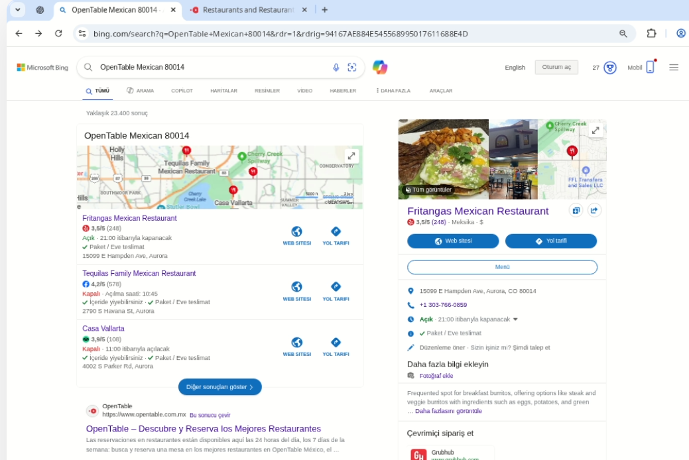Click the browser forward arrow

click(38, 33)
